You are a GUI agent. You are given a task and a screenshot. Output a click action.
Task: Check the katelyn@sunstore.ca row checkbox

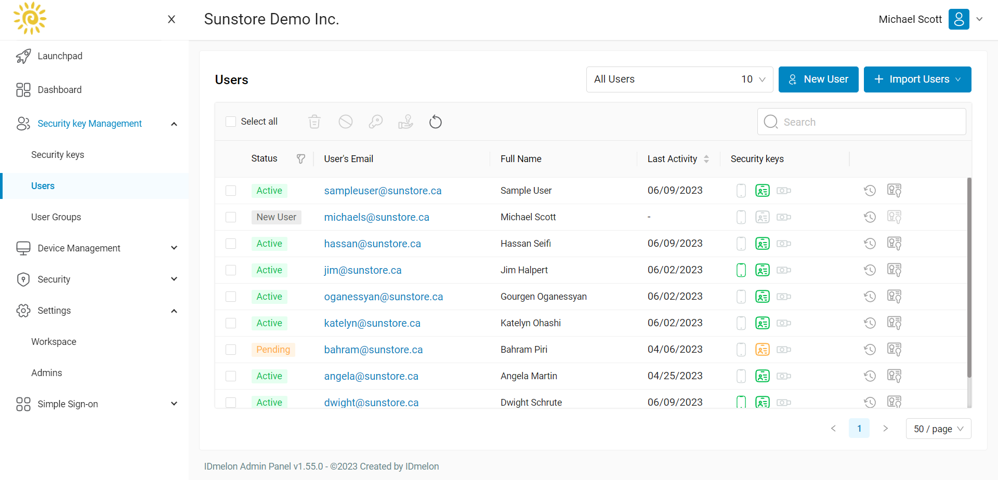231,323
